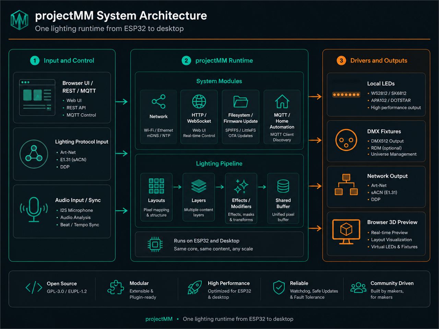Click the projectMM hexagon logo
This screenshot has height=329, width=439.
coord(20,20)
